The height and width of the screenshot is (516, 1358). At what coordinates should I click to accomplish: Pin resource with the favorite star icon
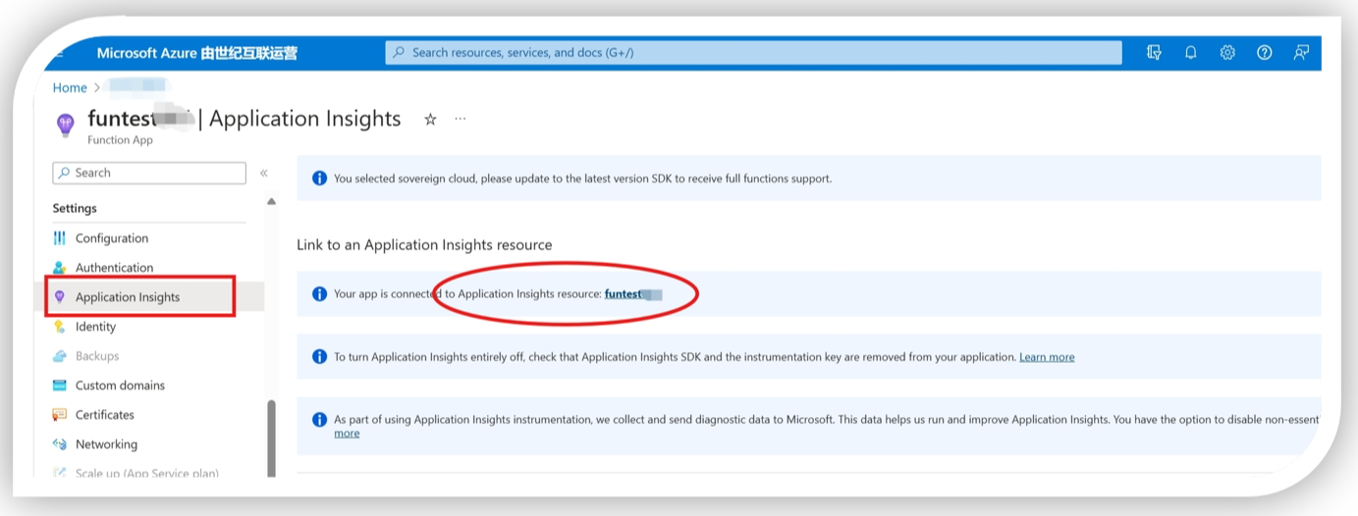click(x=430, y=120)
